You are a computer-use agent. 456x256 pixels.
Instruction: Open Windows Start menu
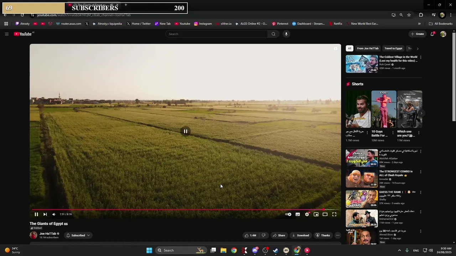coord(149,250)
